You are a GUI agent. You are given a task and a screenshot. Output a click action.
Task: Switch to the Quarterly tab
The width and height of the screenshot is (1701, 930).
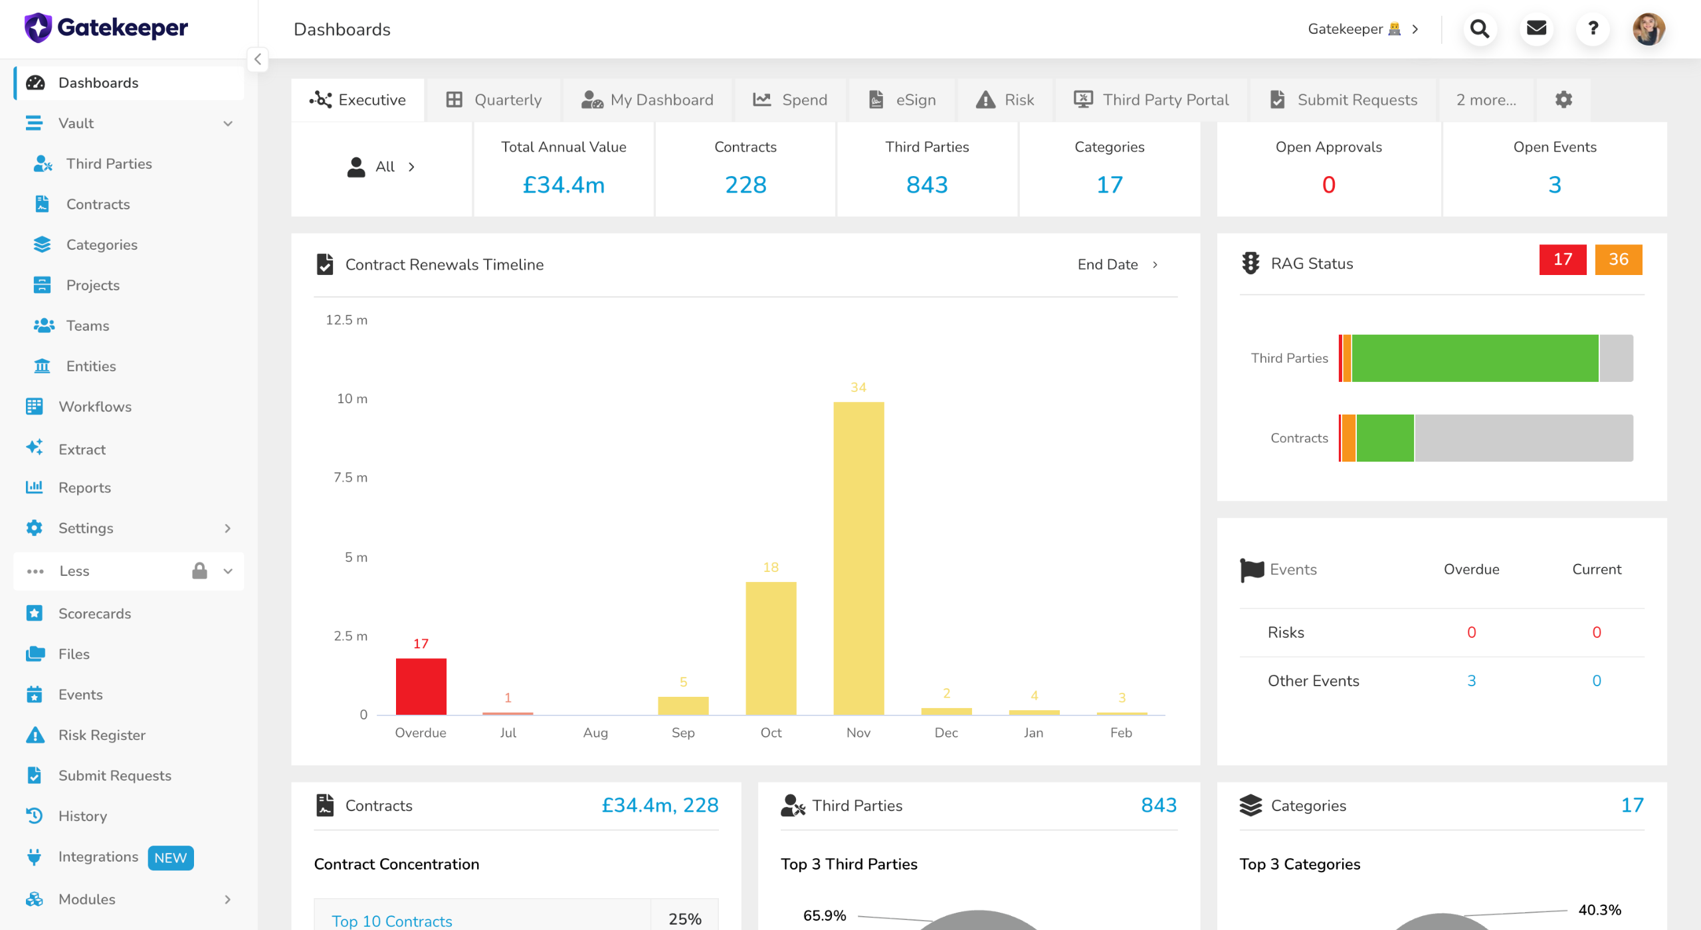(494, 100)
